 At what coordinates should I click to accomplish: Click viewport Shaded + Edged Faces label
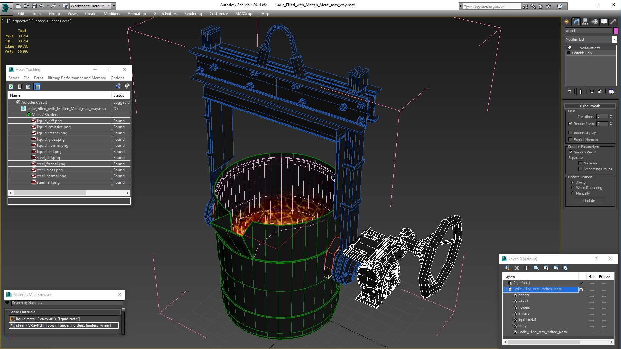pyautogui.click(x=52, y=21)
